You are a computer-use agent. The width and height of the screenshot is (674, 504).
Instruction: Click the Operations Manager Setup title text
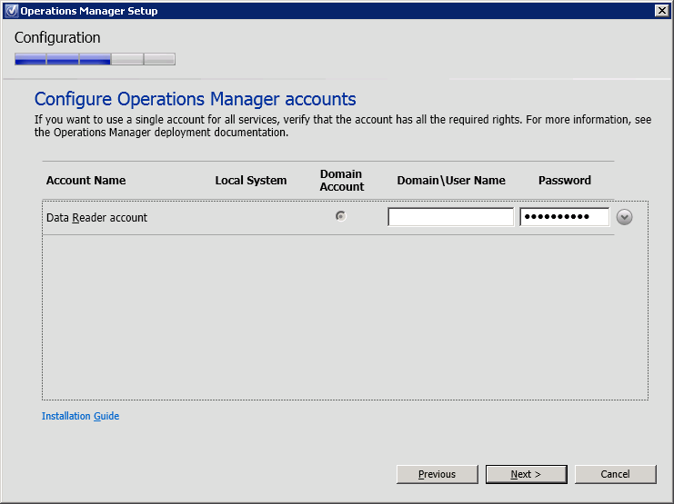coord(88,11)
